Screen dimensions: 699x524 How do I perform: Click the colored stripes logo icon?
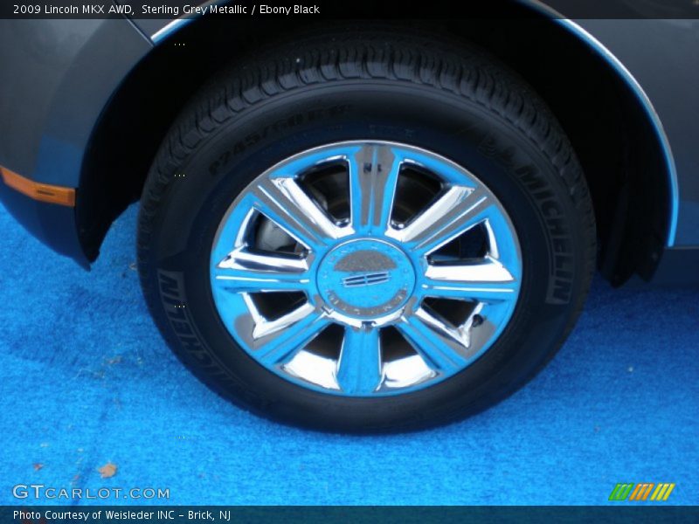pos(642,492)
